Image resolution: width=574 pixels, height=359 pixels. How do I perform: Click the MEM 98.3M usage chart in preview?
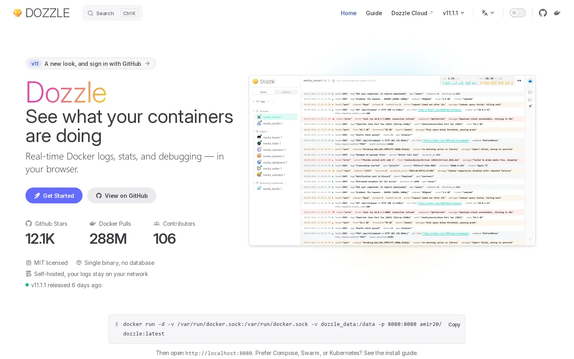[x=497, y=81]
